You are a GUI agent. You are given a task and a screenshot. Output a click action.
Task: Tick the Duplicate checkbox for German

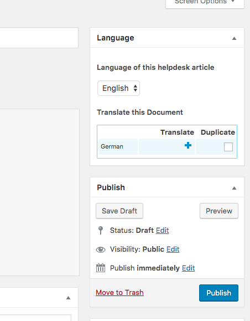pos(228,147)
